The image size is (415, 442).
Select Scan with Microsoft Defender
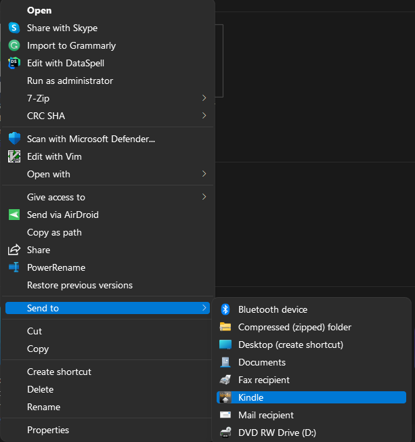(x=108, y=139)
